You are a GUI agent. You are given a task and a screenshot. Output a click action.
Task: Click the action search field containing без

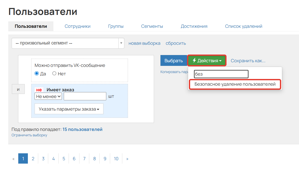click(x=221, y=74)
